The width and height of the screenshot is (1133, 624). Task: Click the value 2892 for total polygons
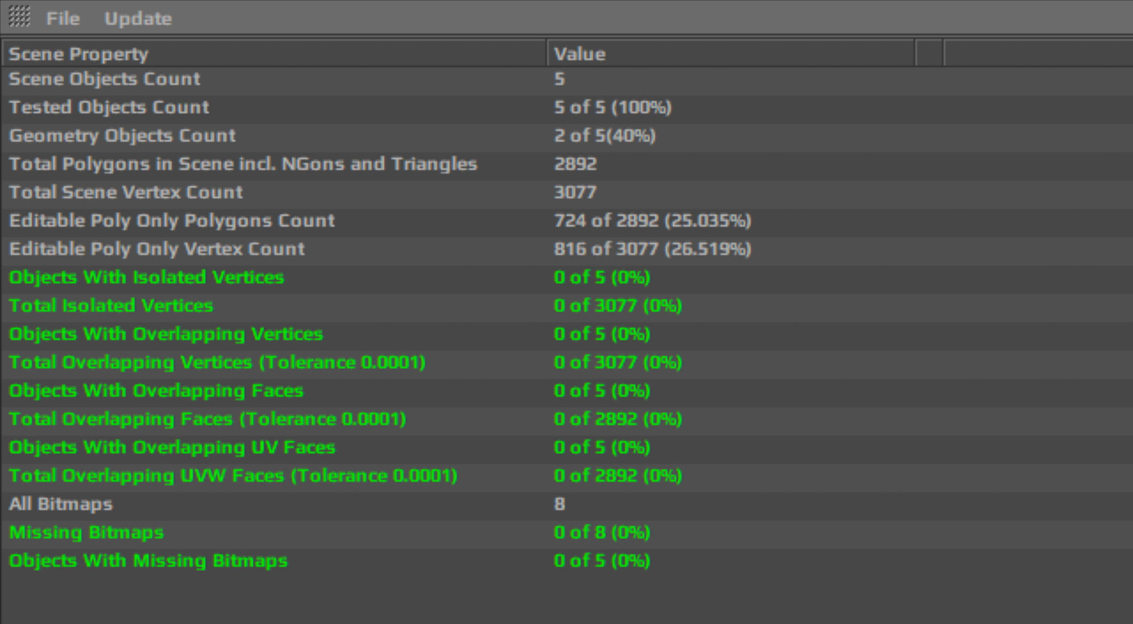coord(575,164)
